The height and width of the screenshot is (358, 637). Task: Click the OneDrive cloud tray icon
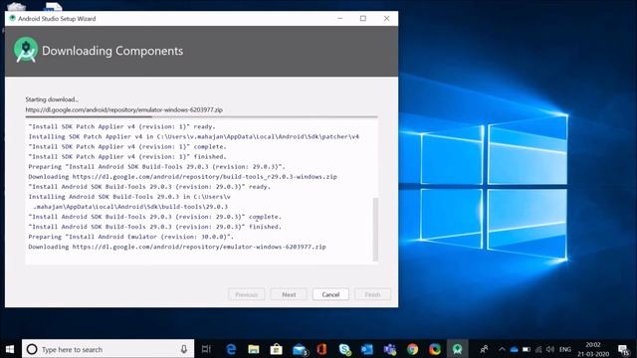(514, 349)
